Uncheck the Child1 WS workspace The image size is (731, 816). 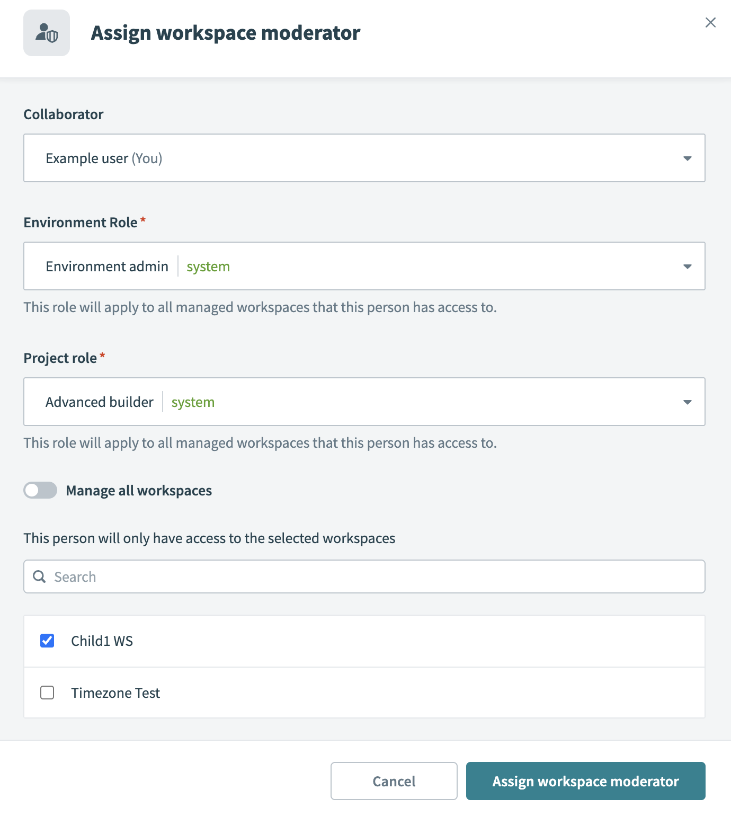click(47, 641)
